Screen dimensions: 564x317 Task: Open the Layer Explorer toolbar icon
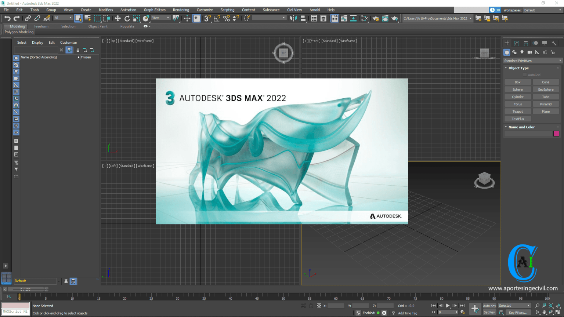323,18
